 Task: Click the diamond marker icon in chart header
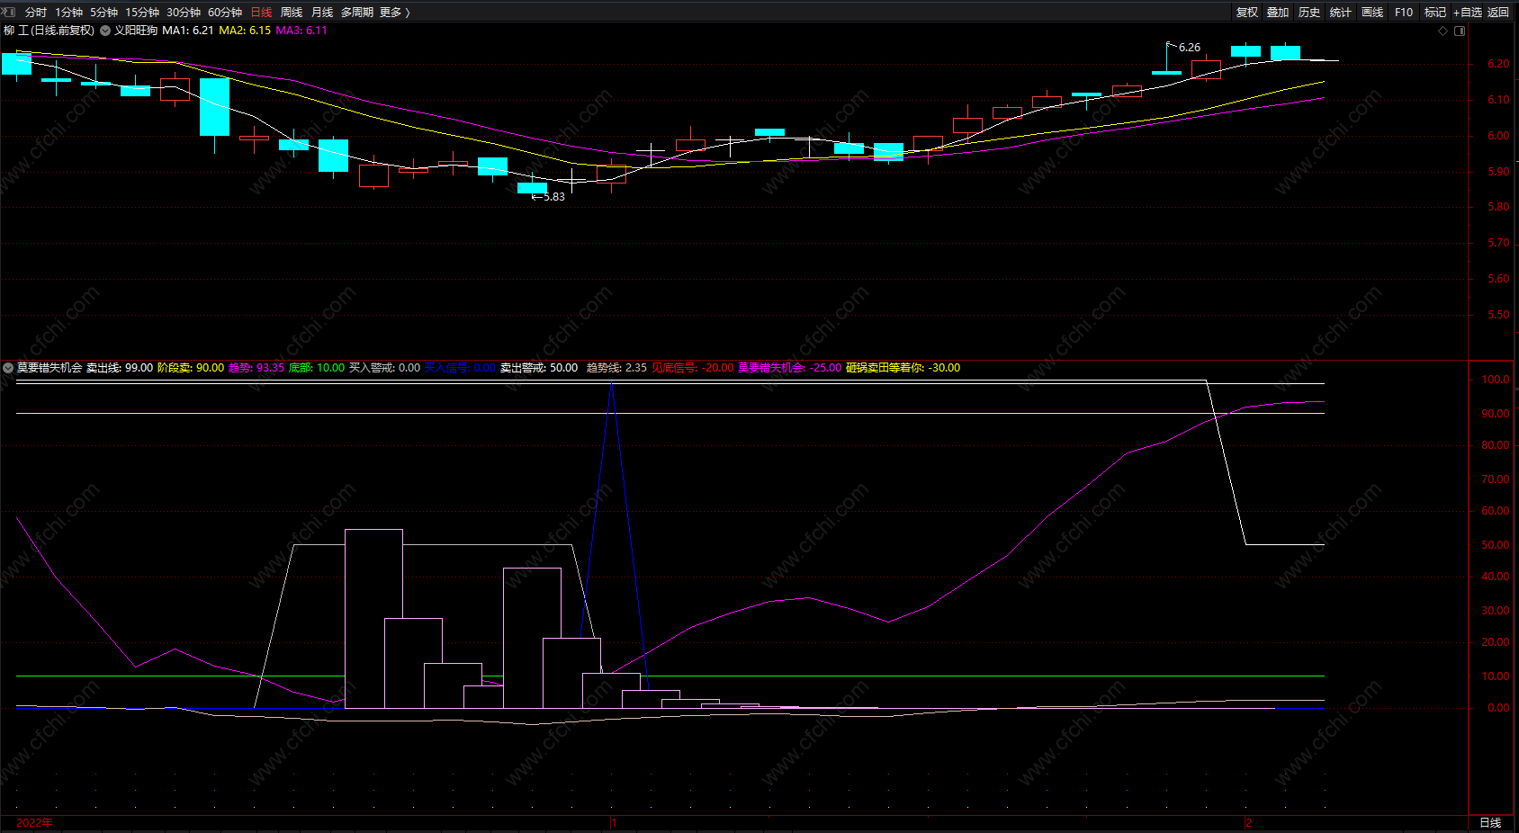coord(1443,31)
